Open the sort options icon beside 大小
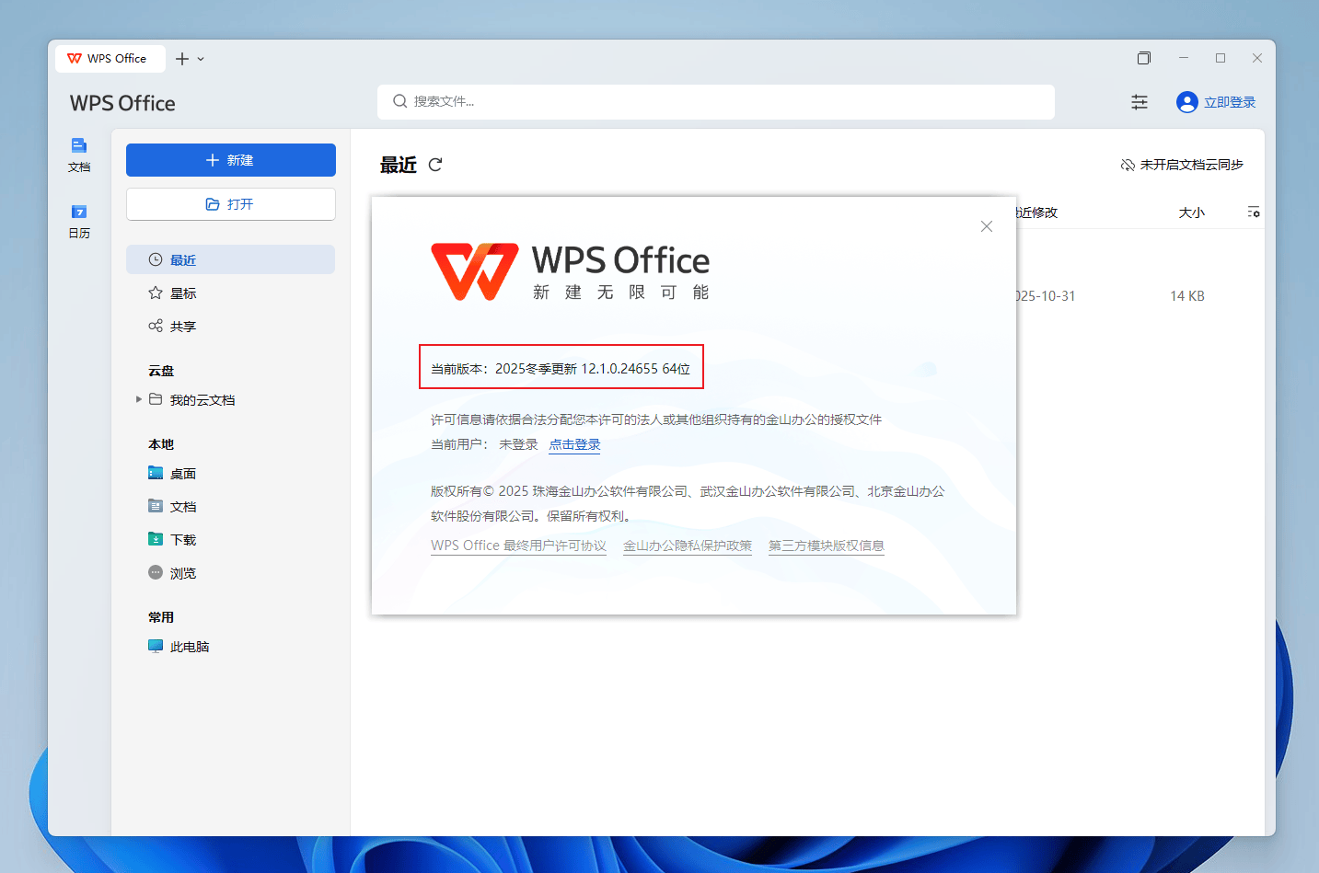Screen dimensions: 1319x873 [x=1254, y=212]
